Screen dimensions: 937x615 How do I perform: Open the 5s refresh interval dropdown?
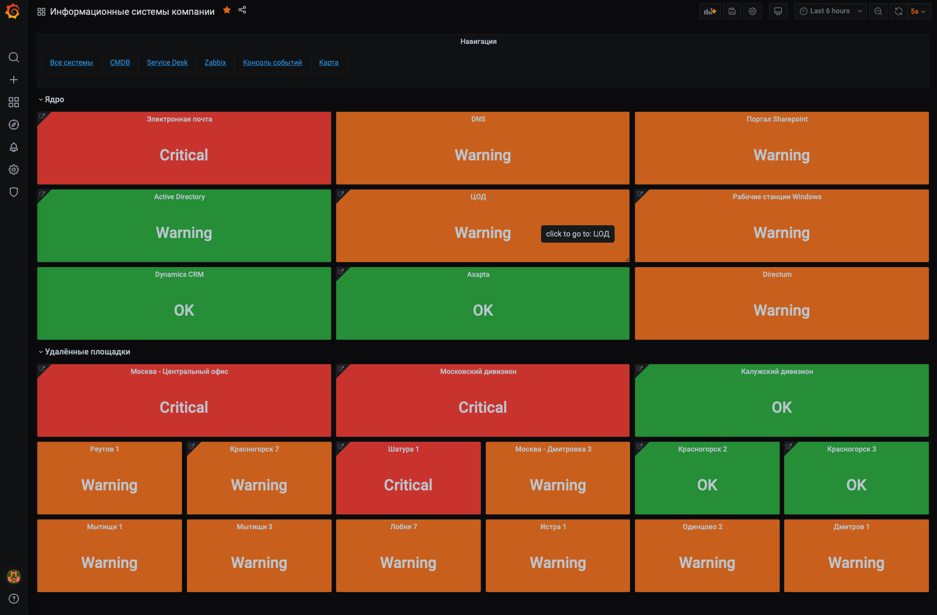click(918, 11)
